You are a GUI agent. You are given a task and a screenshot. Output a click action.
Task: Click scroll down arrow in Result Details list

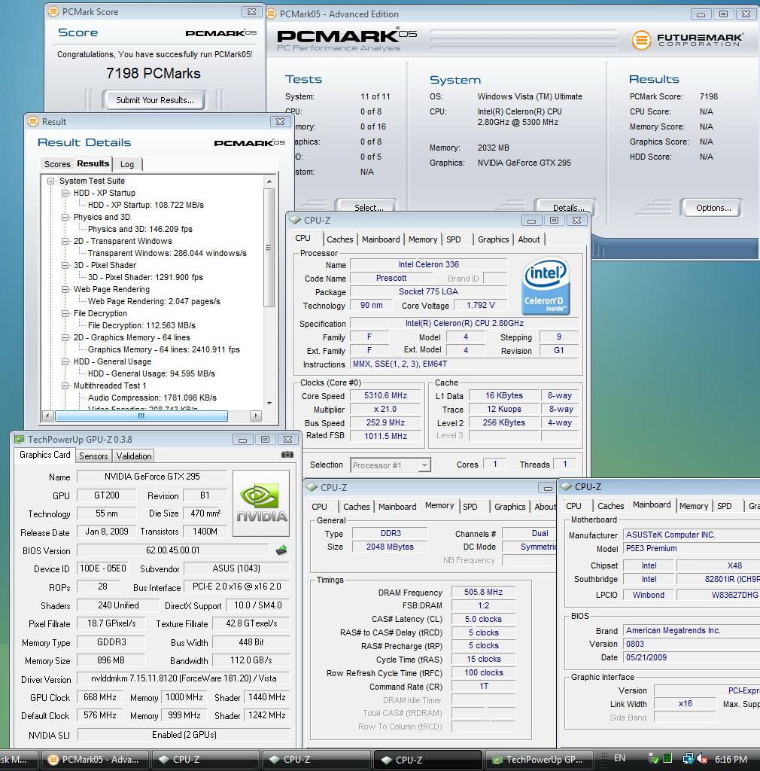click(269, 404)
